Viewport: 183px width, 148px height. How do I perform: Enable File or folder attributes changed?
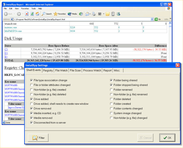coord(31,85)
